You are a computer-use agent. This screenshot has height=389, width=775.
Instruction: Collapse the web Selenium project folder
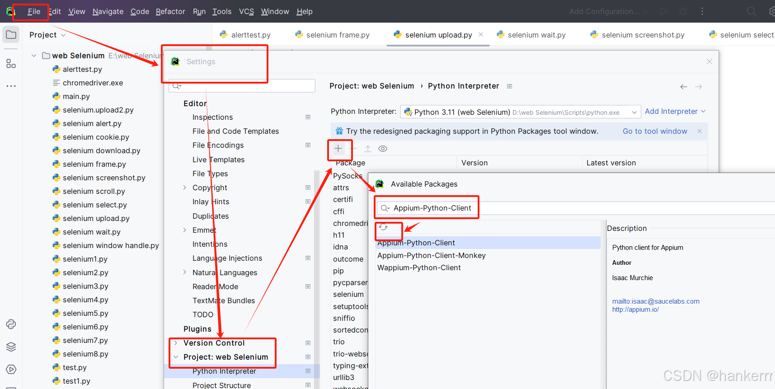(x=34, y=56)
